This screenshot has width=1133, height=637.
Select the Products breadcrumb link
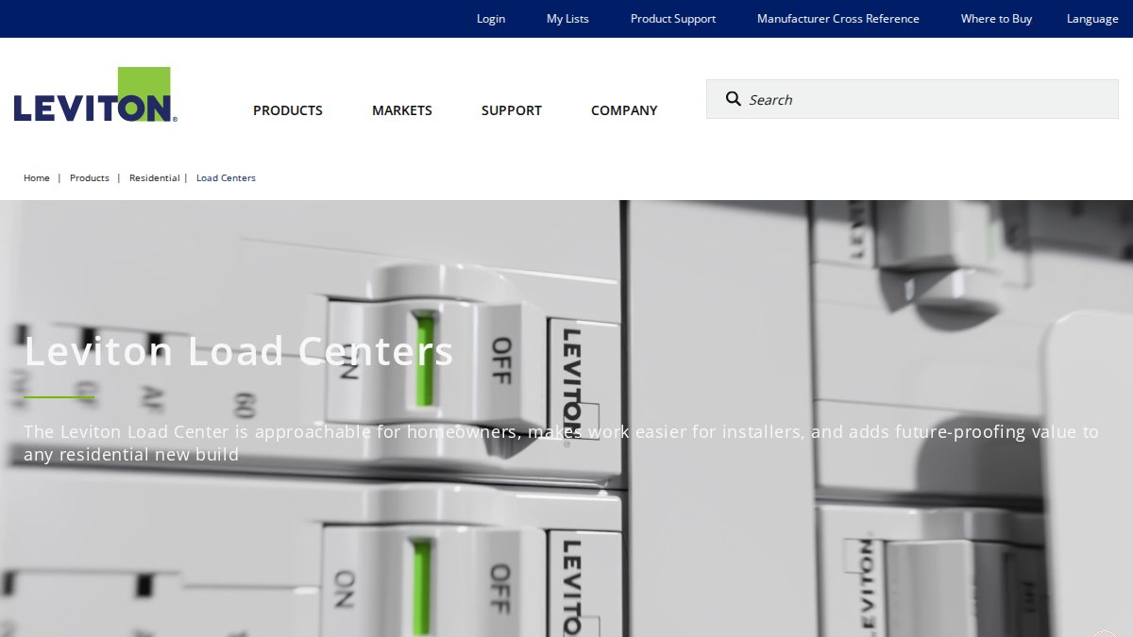[x=90, y=177]
